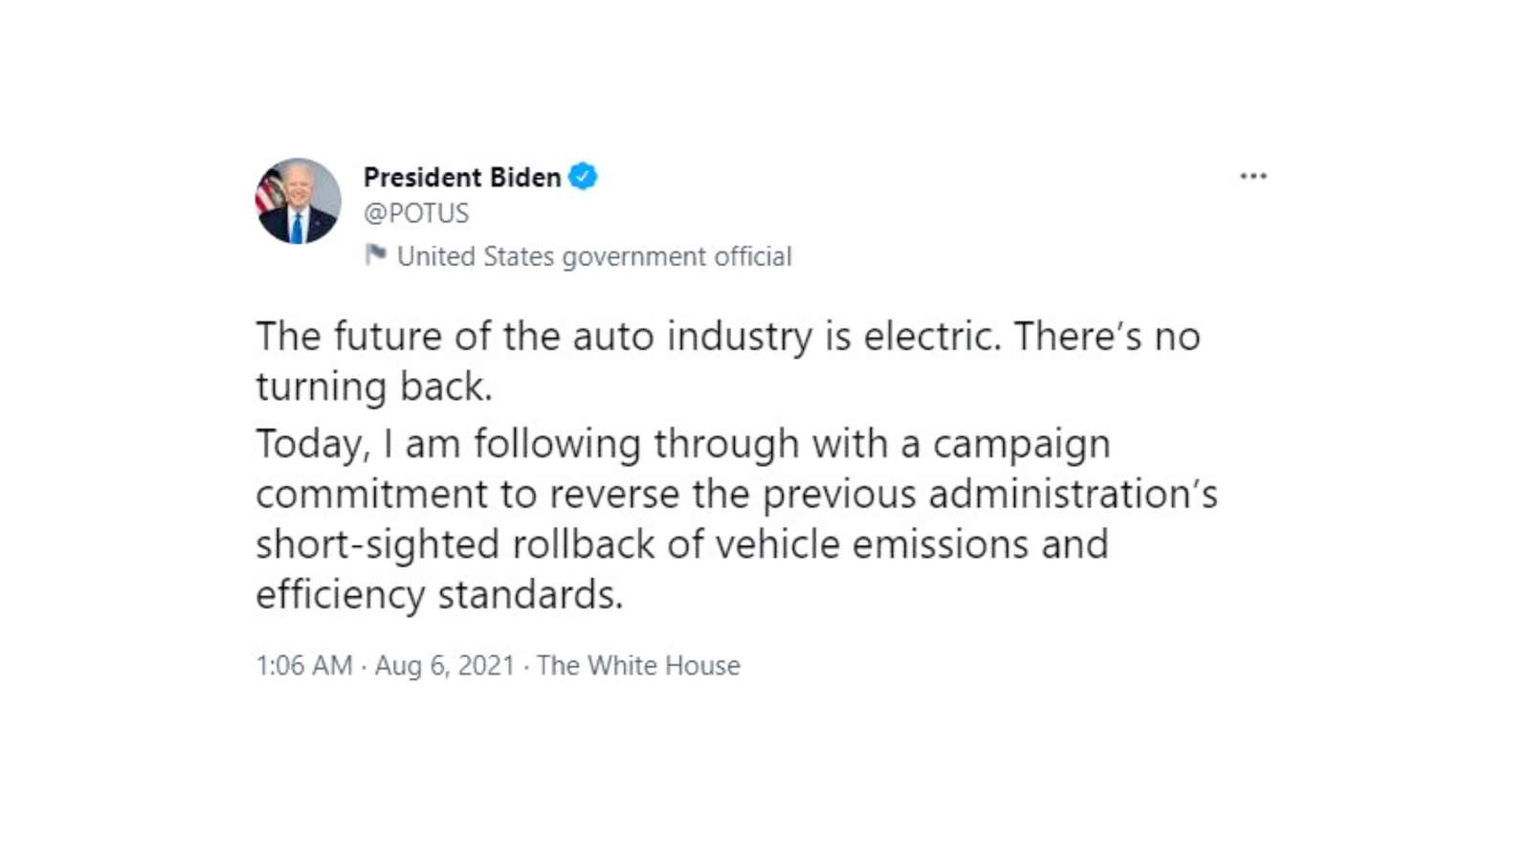Click the words "turning back."
This screenshot has width=1531, height=861.
pos(374,387)
